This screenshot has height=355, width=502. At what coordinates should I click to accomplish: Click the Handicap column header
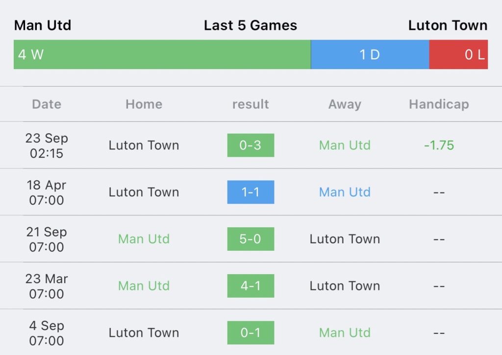pyautogui.click(x=439, y=104)
